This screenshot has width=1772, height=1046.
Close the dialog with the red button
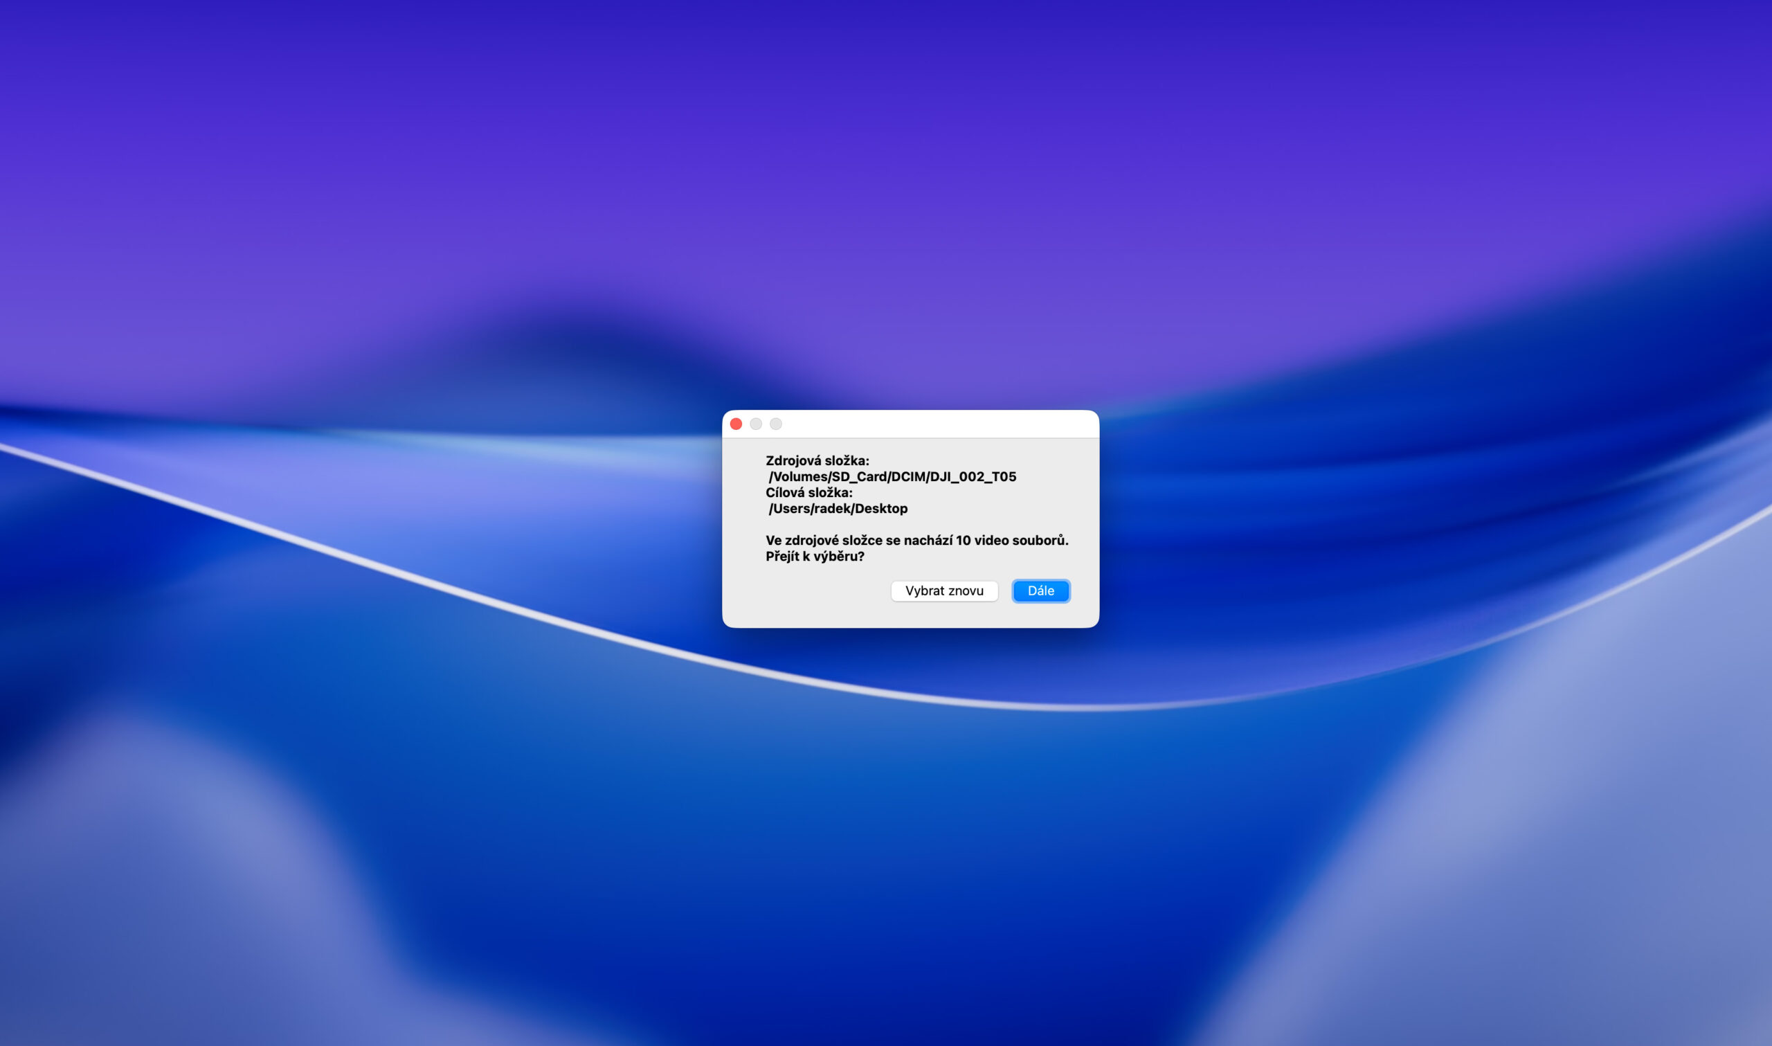pyautogui.click(x=736, y=424)
